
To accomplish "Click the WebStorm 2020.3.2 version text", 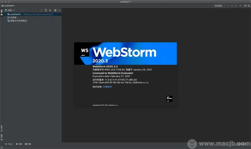I will (105, 66).
